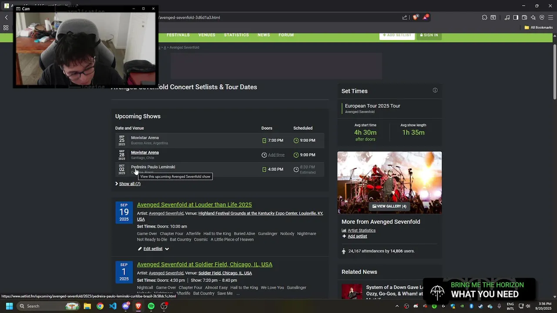Click View Gallery (4) on concert photo
557x313 pixels.
coord(389,206)
